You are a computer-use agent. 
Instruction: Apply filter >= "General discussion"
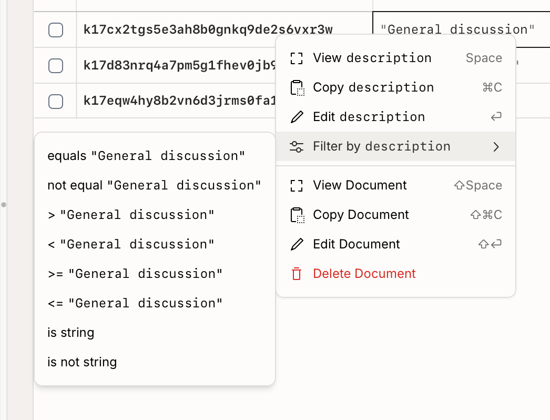click(x=155, y=274)
